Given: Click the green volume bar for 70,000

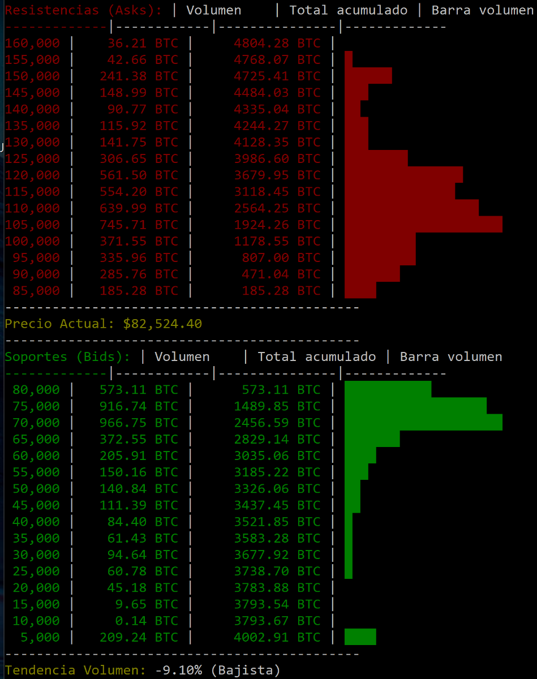Looking at the screenshot, I should click(423, 423).
